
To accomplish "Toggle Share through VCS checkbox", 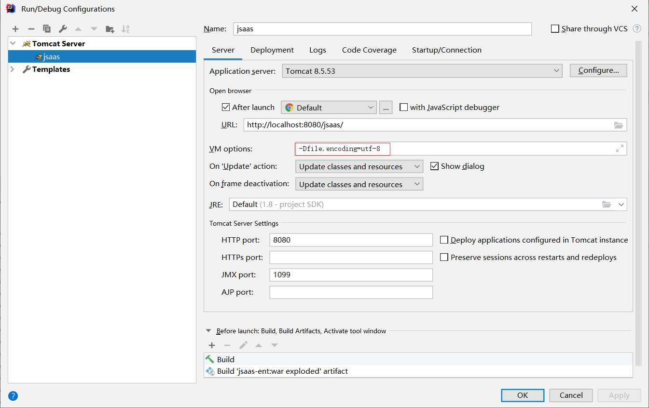I will [x=555, y=29].
